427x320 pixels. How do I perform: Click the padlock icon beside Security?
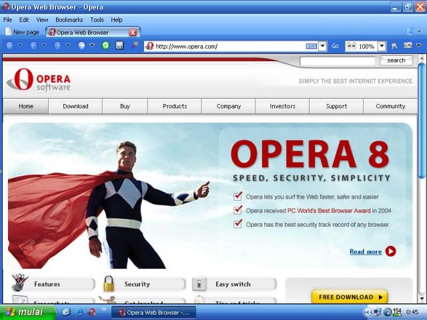tap(109, 284)
